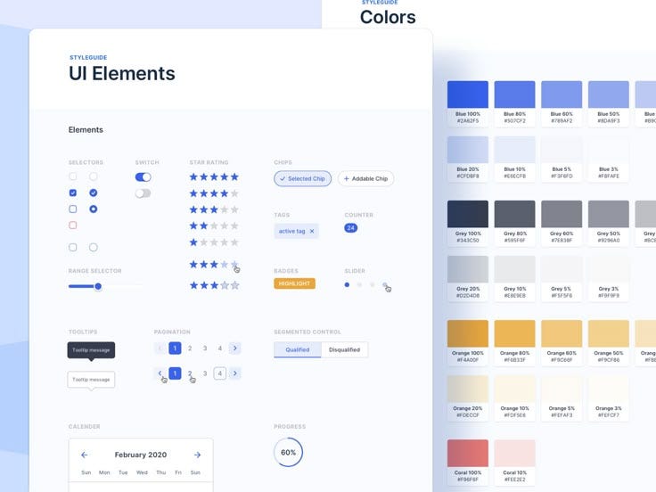Click the single filled star in one-star row

point(193,242)
